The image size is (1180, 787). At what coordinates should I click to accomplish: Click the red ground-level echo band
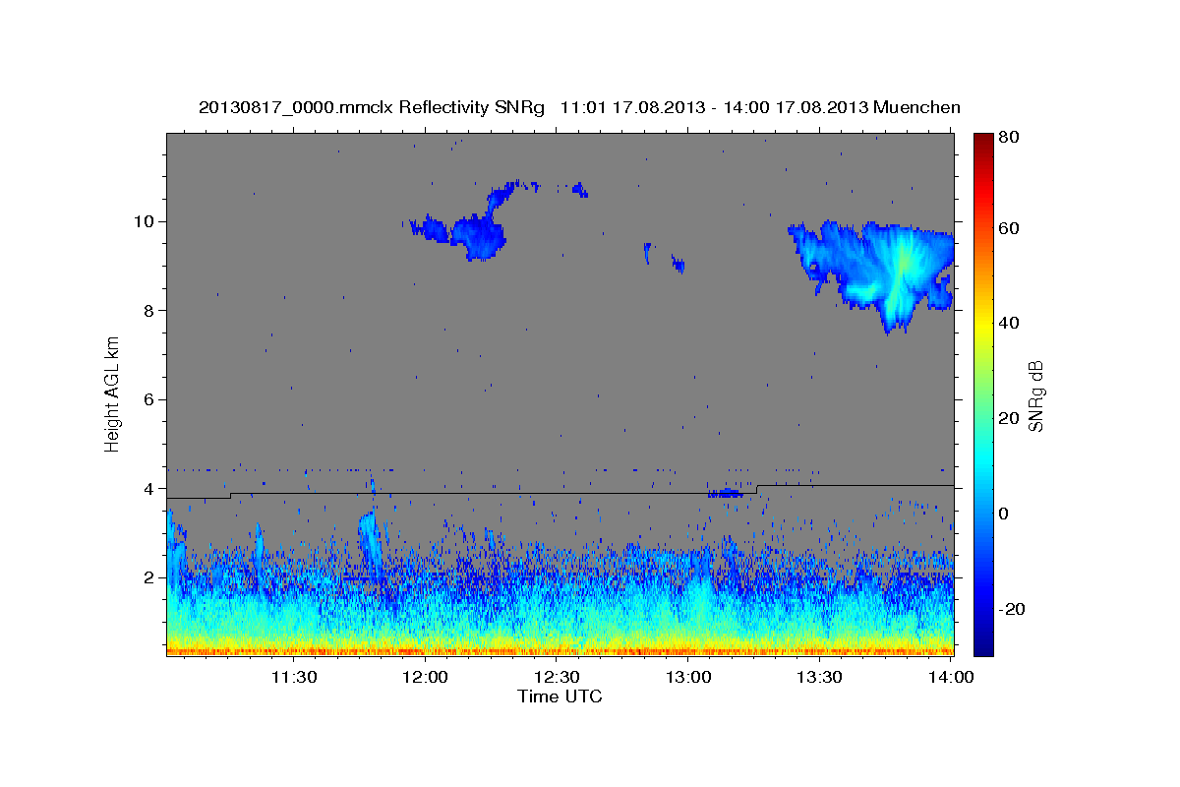coord(560,651)
